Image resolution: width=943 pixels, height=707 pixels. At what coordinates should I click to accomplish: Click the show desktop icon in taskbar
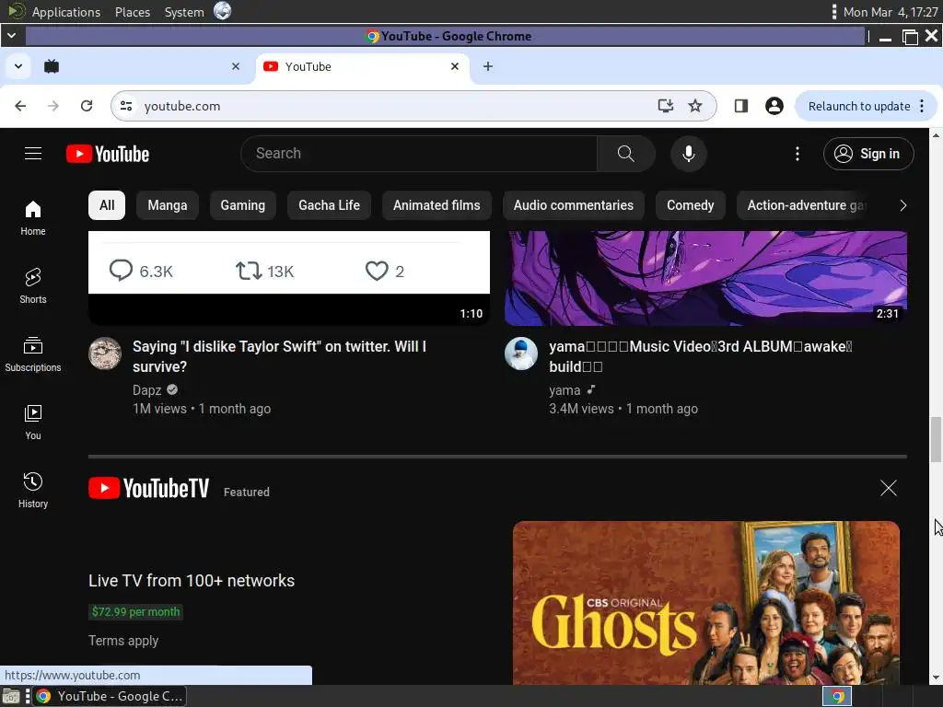pyautogui.click(x=11, y=696)
